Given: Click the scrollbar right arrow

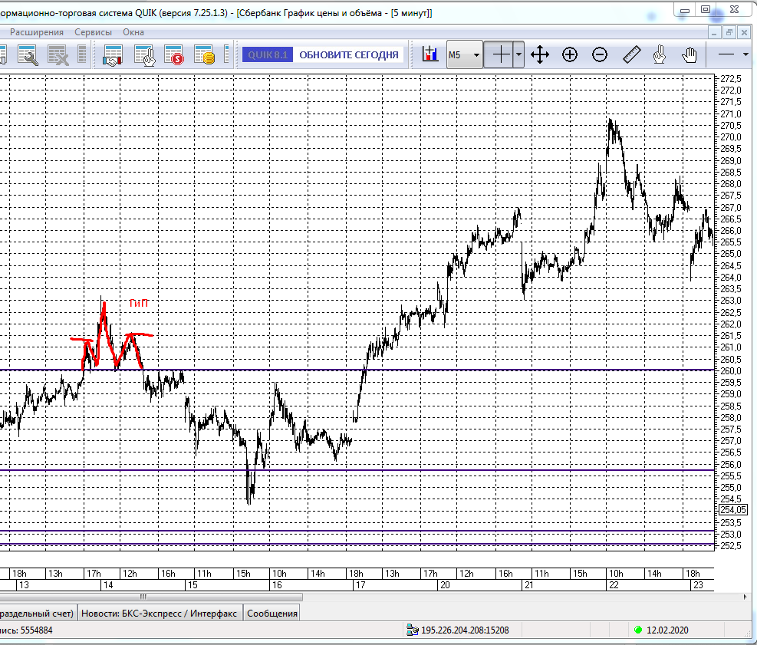Looking at the screenshot, I should (x=745, y=597).
